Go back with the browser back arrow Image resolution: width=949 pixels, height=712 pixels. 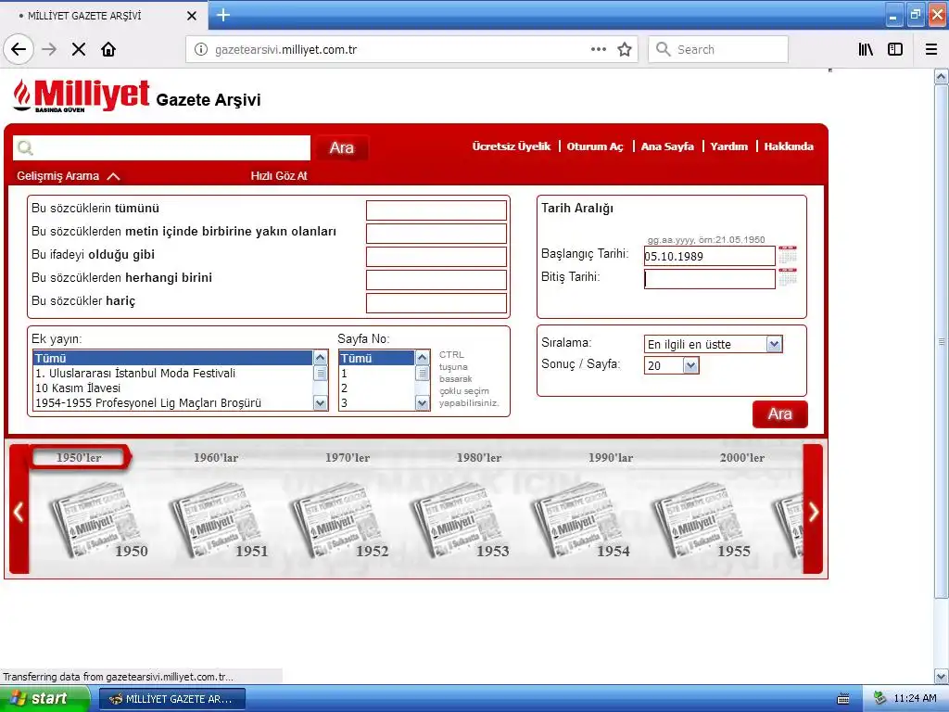pos(19,50)
